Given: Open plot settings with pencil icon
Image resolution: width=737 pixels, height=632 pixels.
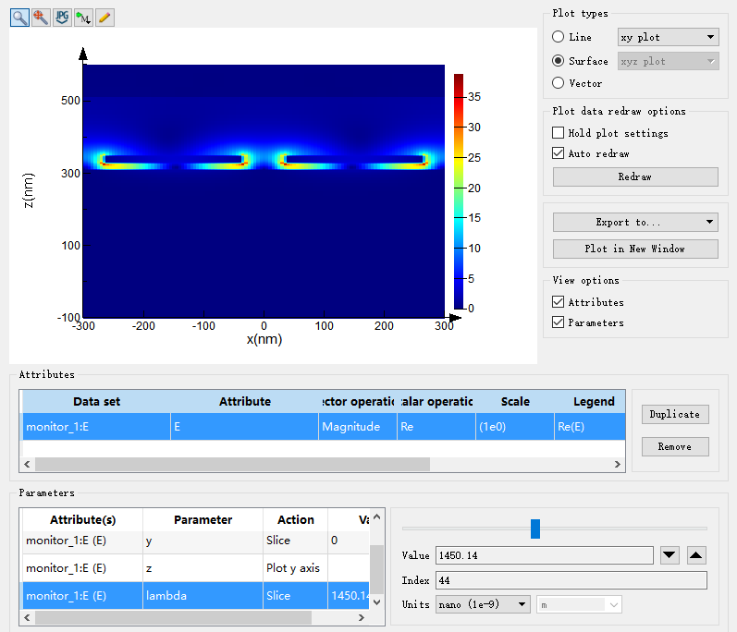Looking at the screenshot, I should click(x=104, y=18).
